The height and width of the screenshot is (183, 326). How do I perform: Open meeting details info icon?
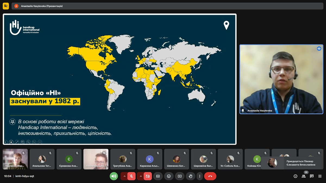(296, 176)
